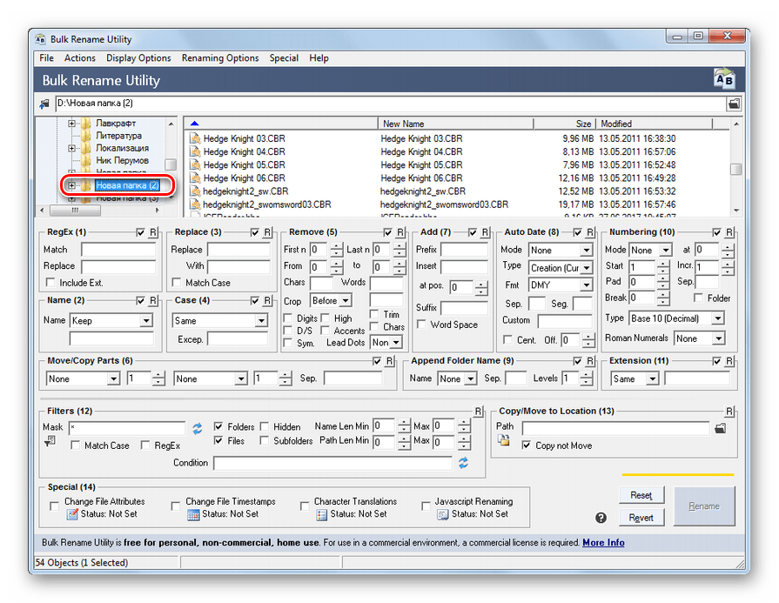Viewport: 779px width, 603px height.
Task: Reset Filters (12) group with R button
Action: 478,412
